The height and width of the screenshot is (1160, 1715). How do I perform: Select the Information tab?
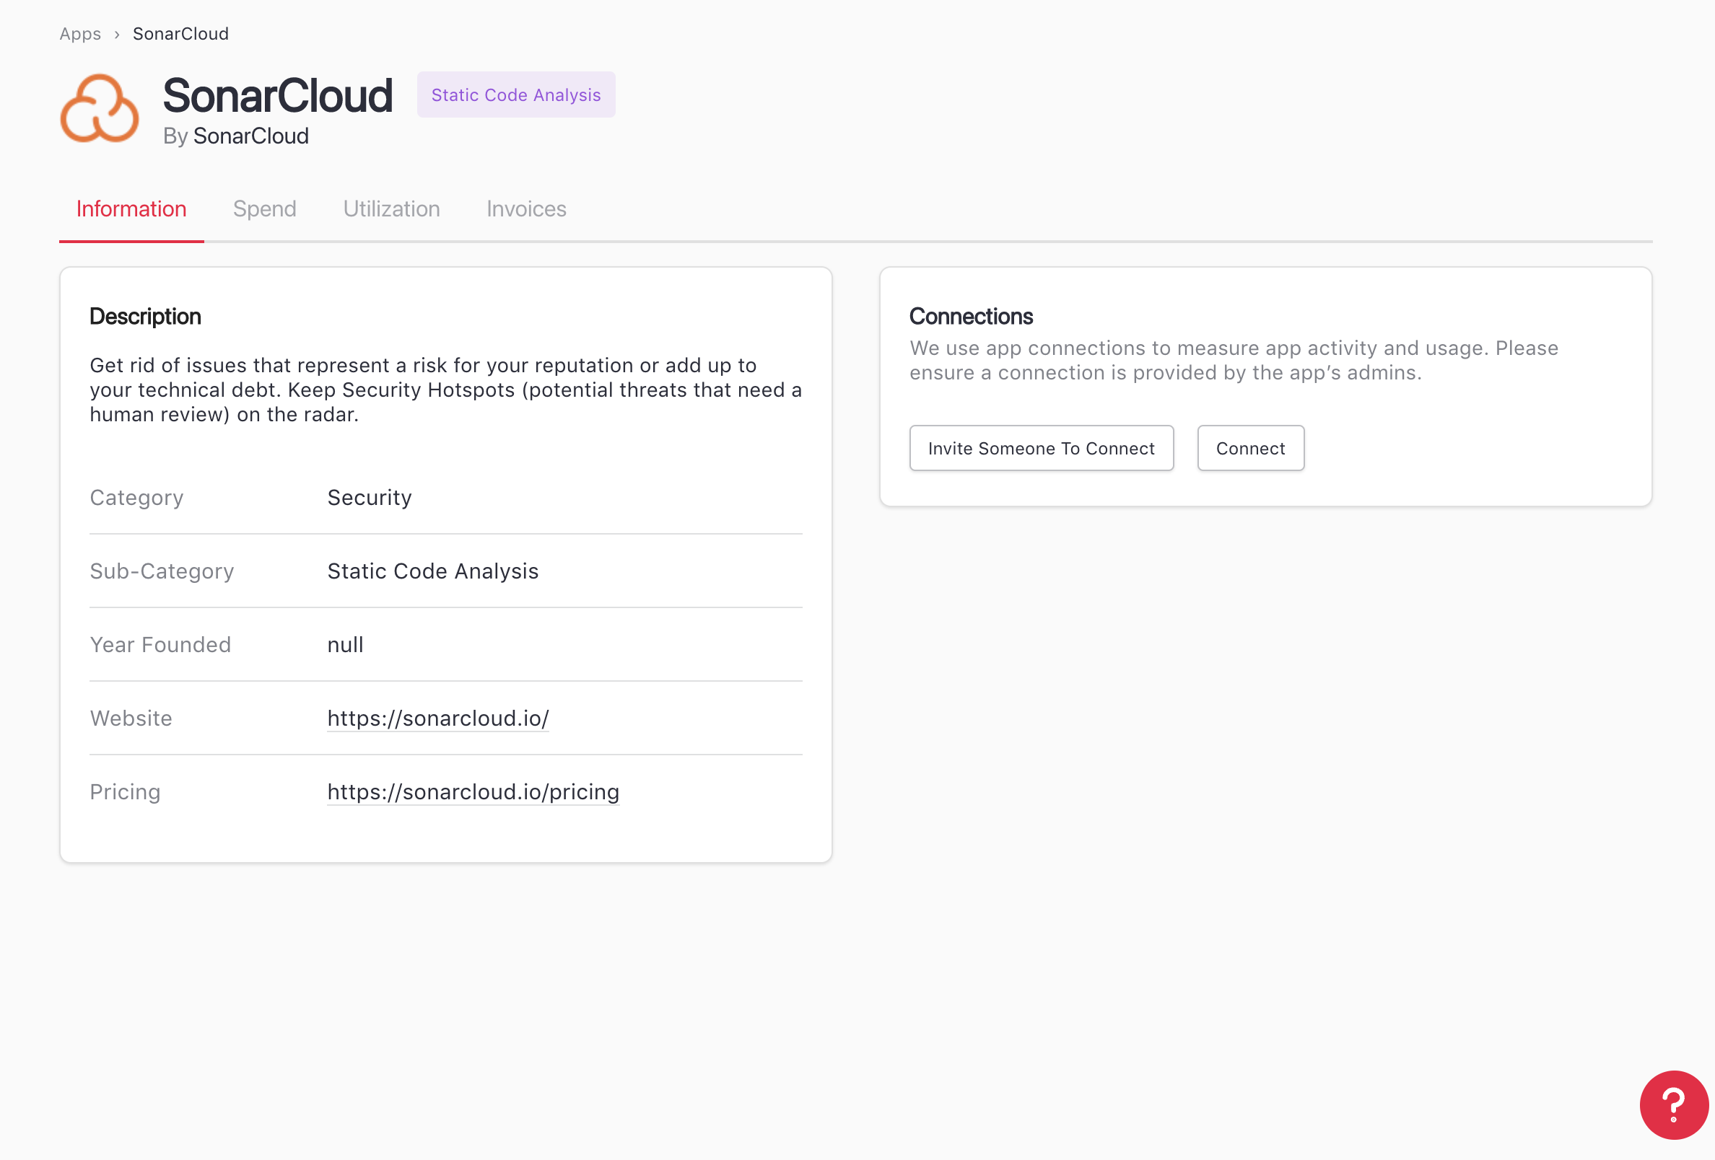click(131, 208)
